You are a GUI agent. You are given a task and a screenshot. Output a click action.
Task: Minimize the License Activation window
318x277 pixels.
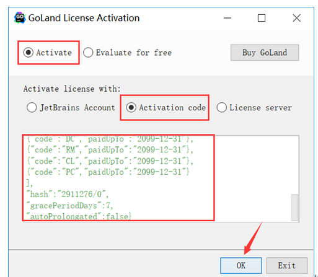pos(227,18)
